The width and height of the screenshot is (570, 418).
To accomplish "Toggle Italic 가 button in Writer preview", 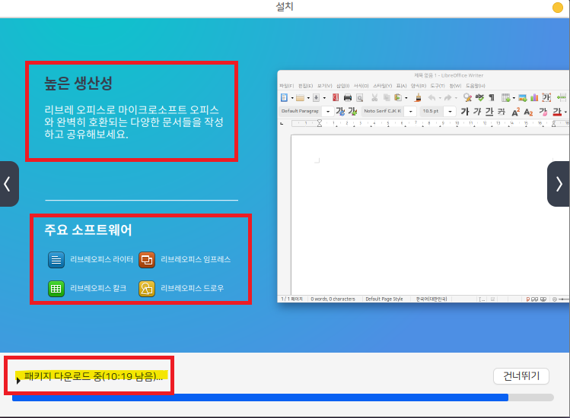I will (477, 112).
